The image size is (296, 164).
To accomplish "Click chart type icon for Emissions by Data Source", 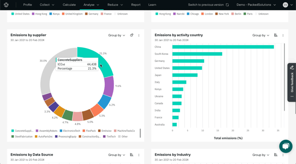I will (132, 155).
